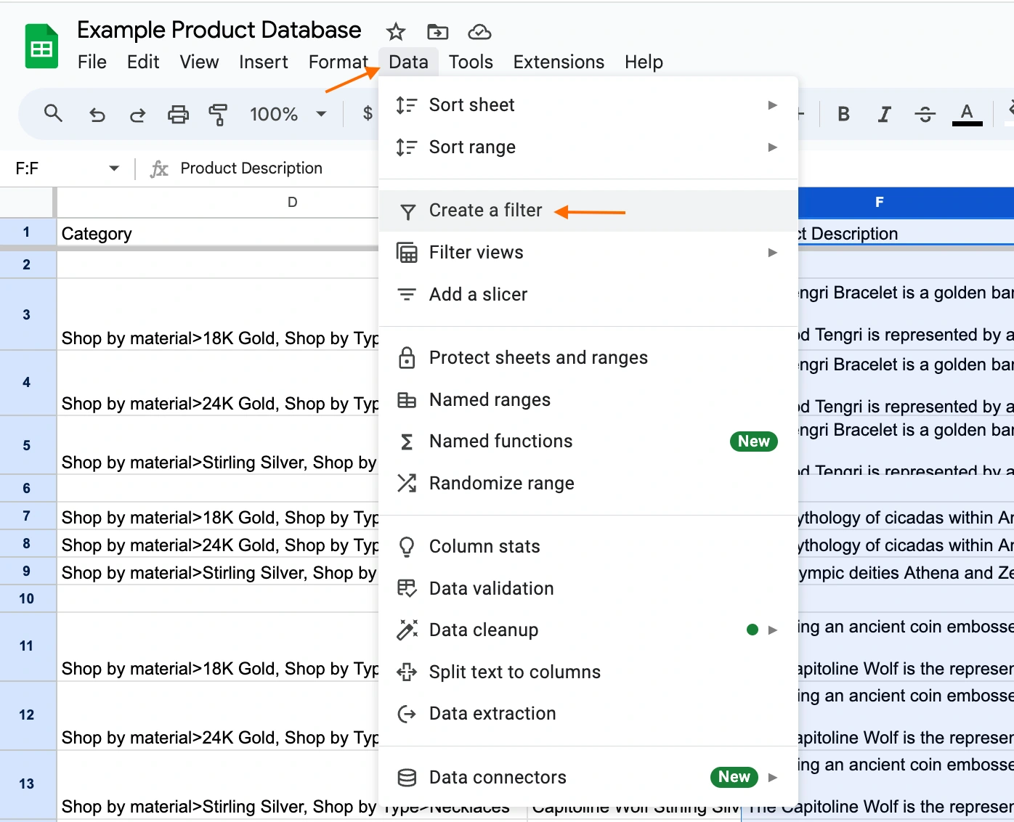Select row 7 header

tap(27, 516)
